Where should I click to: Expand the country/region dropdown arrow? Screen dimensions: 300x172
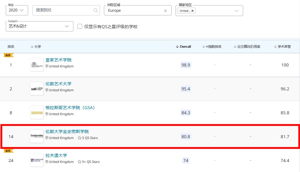pos(237,11)
